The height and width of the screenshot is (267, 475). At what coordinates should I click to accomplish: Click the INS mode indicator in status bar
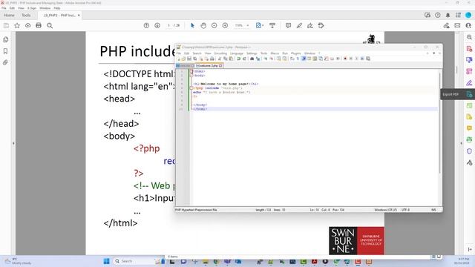coord(433,210)
